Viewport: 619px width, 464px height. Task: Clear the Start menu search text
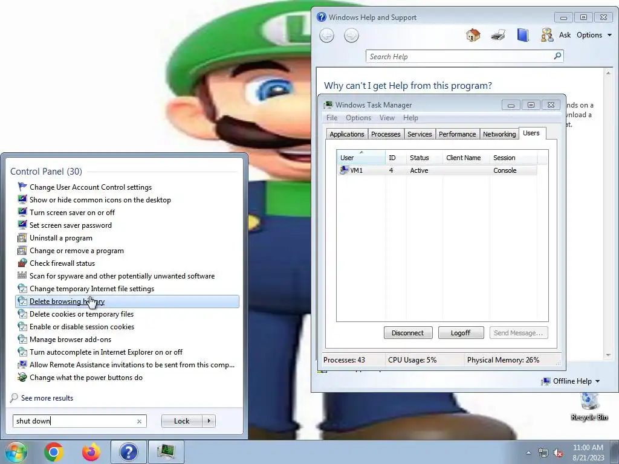139,421
